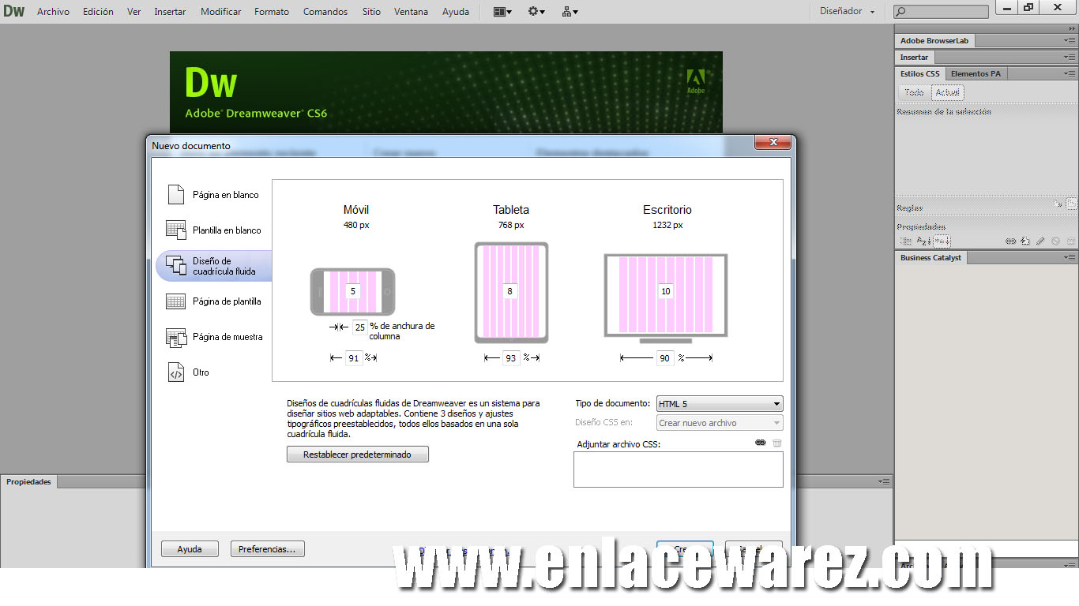Open the Ventana menu

(411, 12)
